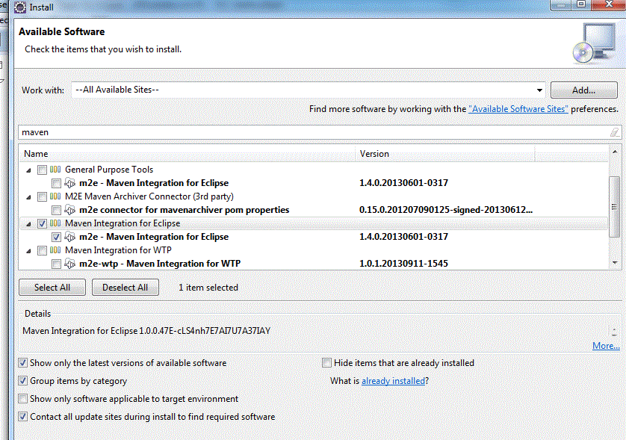Click the software list scrollbar down arrow
The height and width of the screenshot is (440, 626).
pyautogui.click(x=615, y=263)
